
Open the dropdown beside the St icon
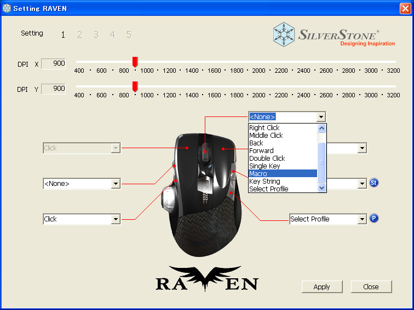pos(362,184)
